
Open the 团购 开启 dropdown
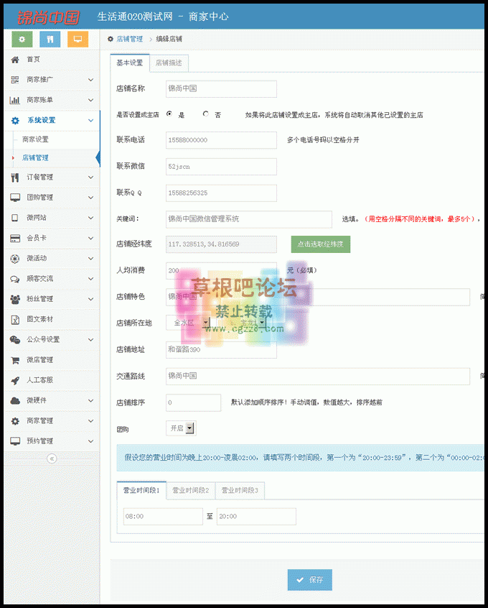181,428
